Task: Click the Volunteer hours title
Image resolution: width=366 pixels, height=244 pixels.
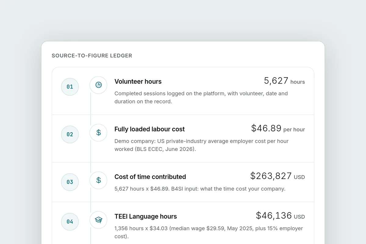Action: pos(138,81)
